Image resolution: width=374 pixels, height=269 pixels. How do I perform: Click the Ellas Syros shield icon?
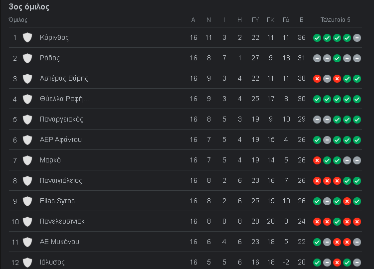click(x=27, y=201)
